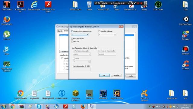This screenshot has width=193, height=109.
Task: Open the Avast Free Antivirus desktop shortcut
Action: (x=144, y=95)
